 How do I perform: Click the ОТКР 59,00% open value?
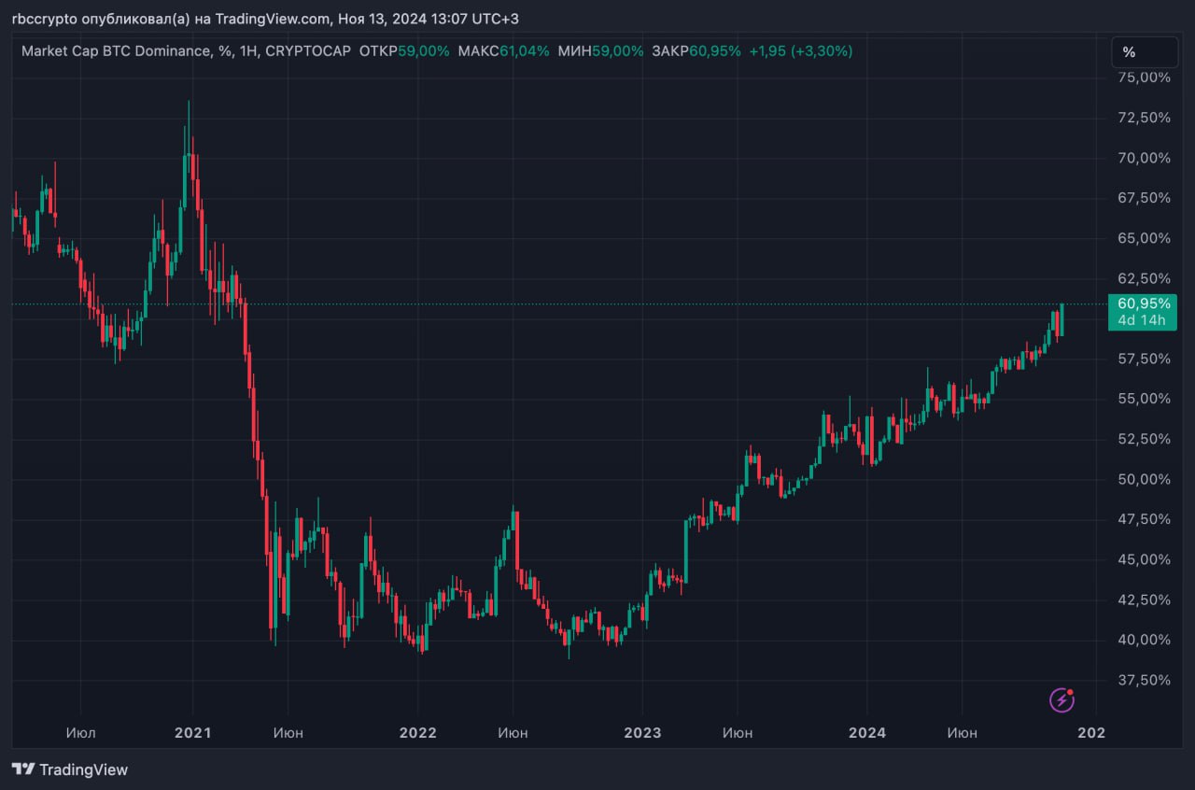tap(404, 51)
